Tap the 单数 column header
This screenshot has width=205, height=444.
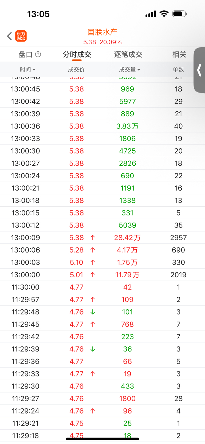coord(178,70)
